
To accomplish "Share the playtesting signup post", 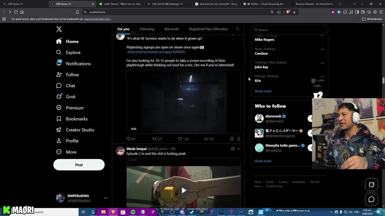I will (239, 139).
